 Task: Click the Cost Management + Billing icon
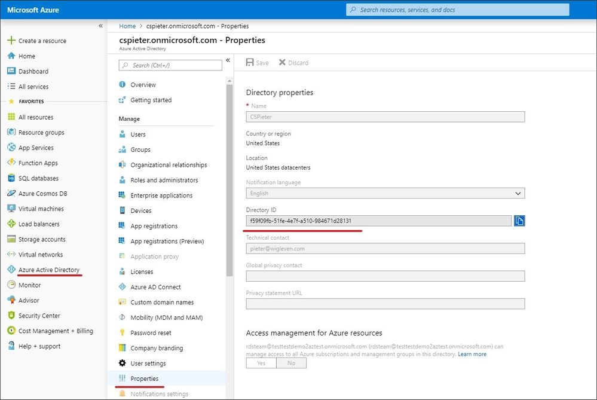(11, 330)
